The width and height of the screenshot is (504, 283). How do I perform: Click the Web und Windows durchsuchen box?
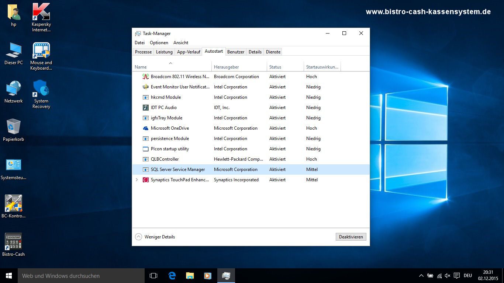tap(81, 276)
